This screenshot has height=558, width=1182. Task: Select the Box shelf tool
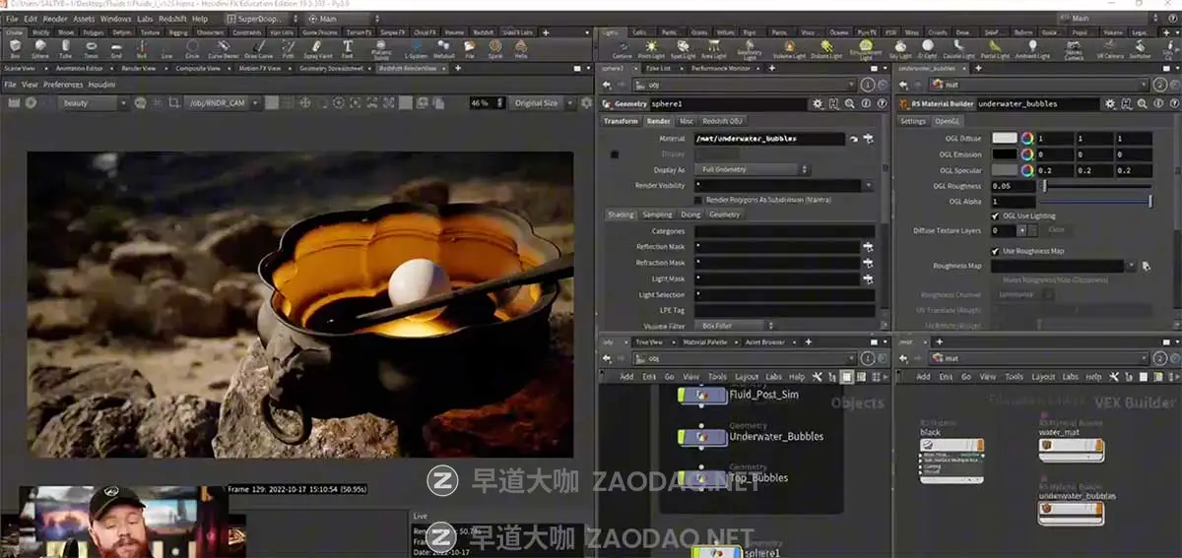14,49
